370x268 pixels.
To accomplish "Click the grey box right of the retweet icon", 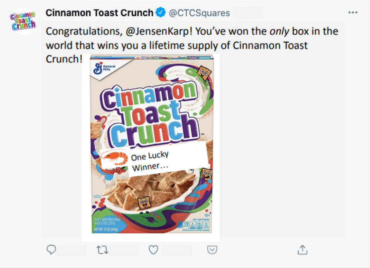I will [x=124, y=249].
